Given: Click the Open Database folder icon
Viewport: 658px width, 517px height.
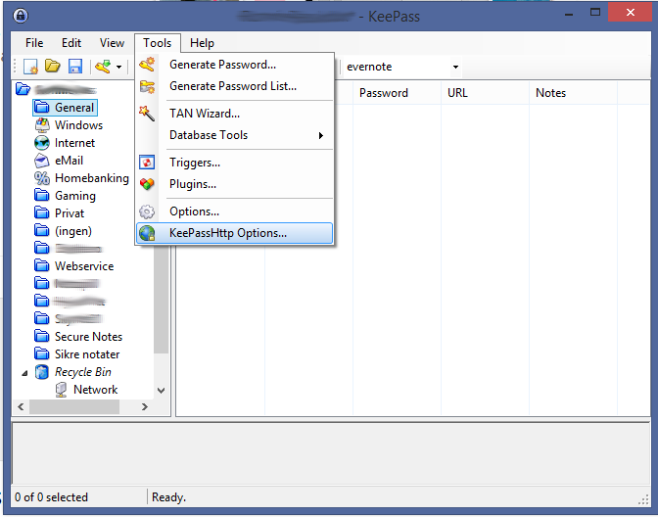Looking at the screenshot, I should click(x=53, y=66).
